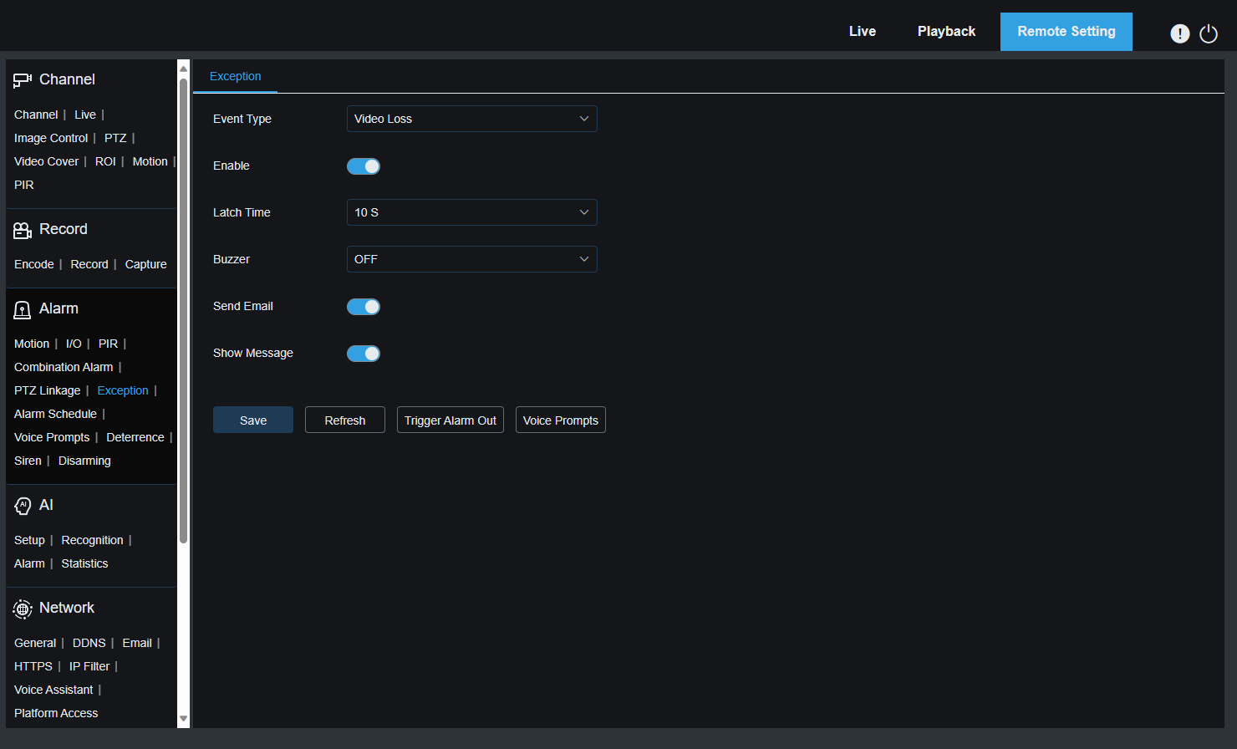The width and height of the screenshot is (1237, 749).
Task: Open the Buzzer dropdown
Action: [471, 259]
